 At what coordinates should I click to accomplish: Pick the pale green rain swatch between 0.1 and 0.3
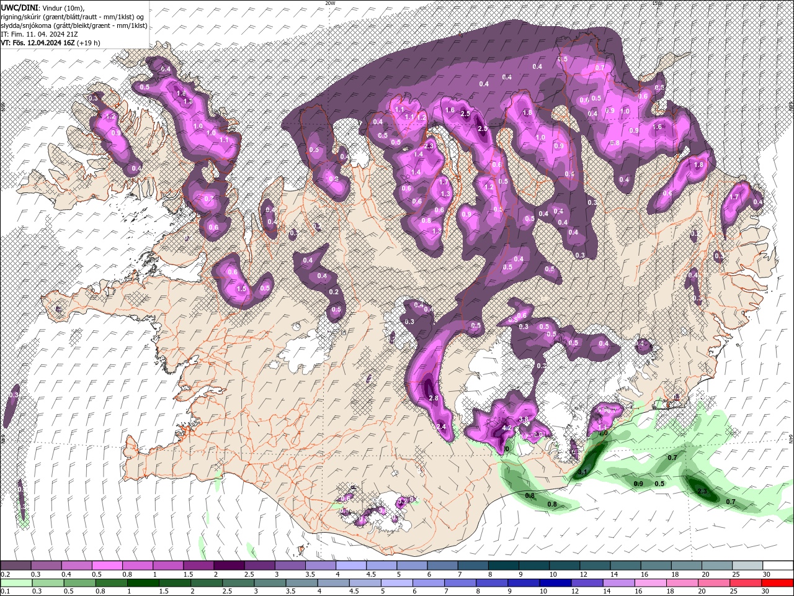tap(16, 583)
